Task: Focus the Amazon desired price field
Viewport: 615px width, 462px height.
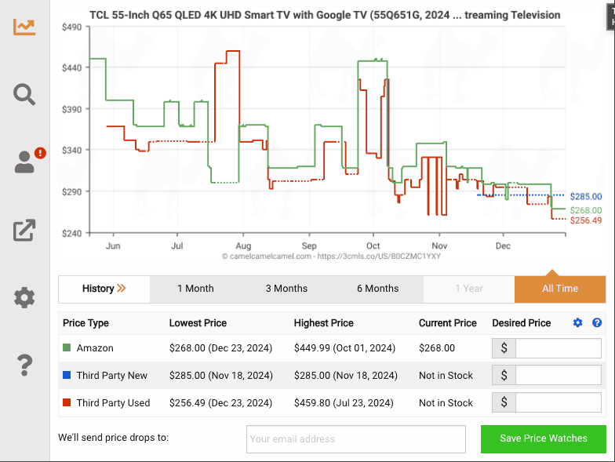Action: click(x=558, y=348)
